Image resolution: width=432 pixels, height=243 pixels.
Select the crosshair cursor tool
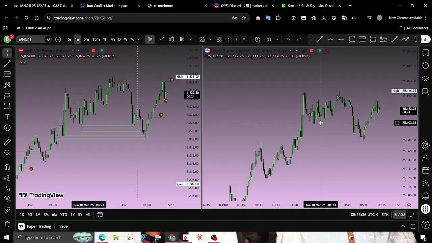[x=7, y=53]
